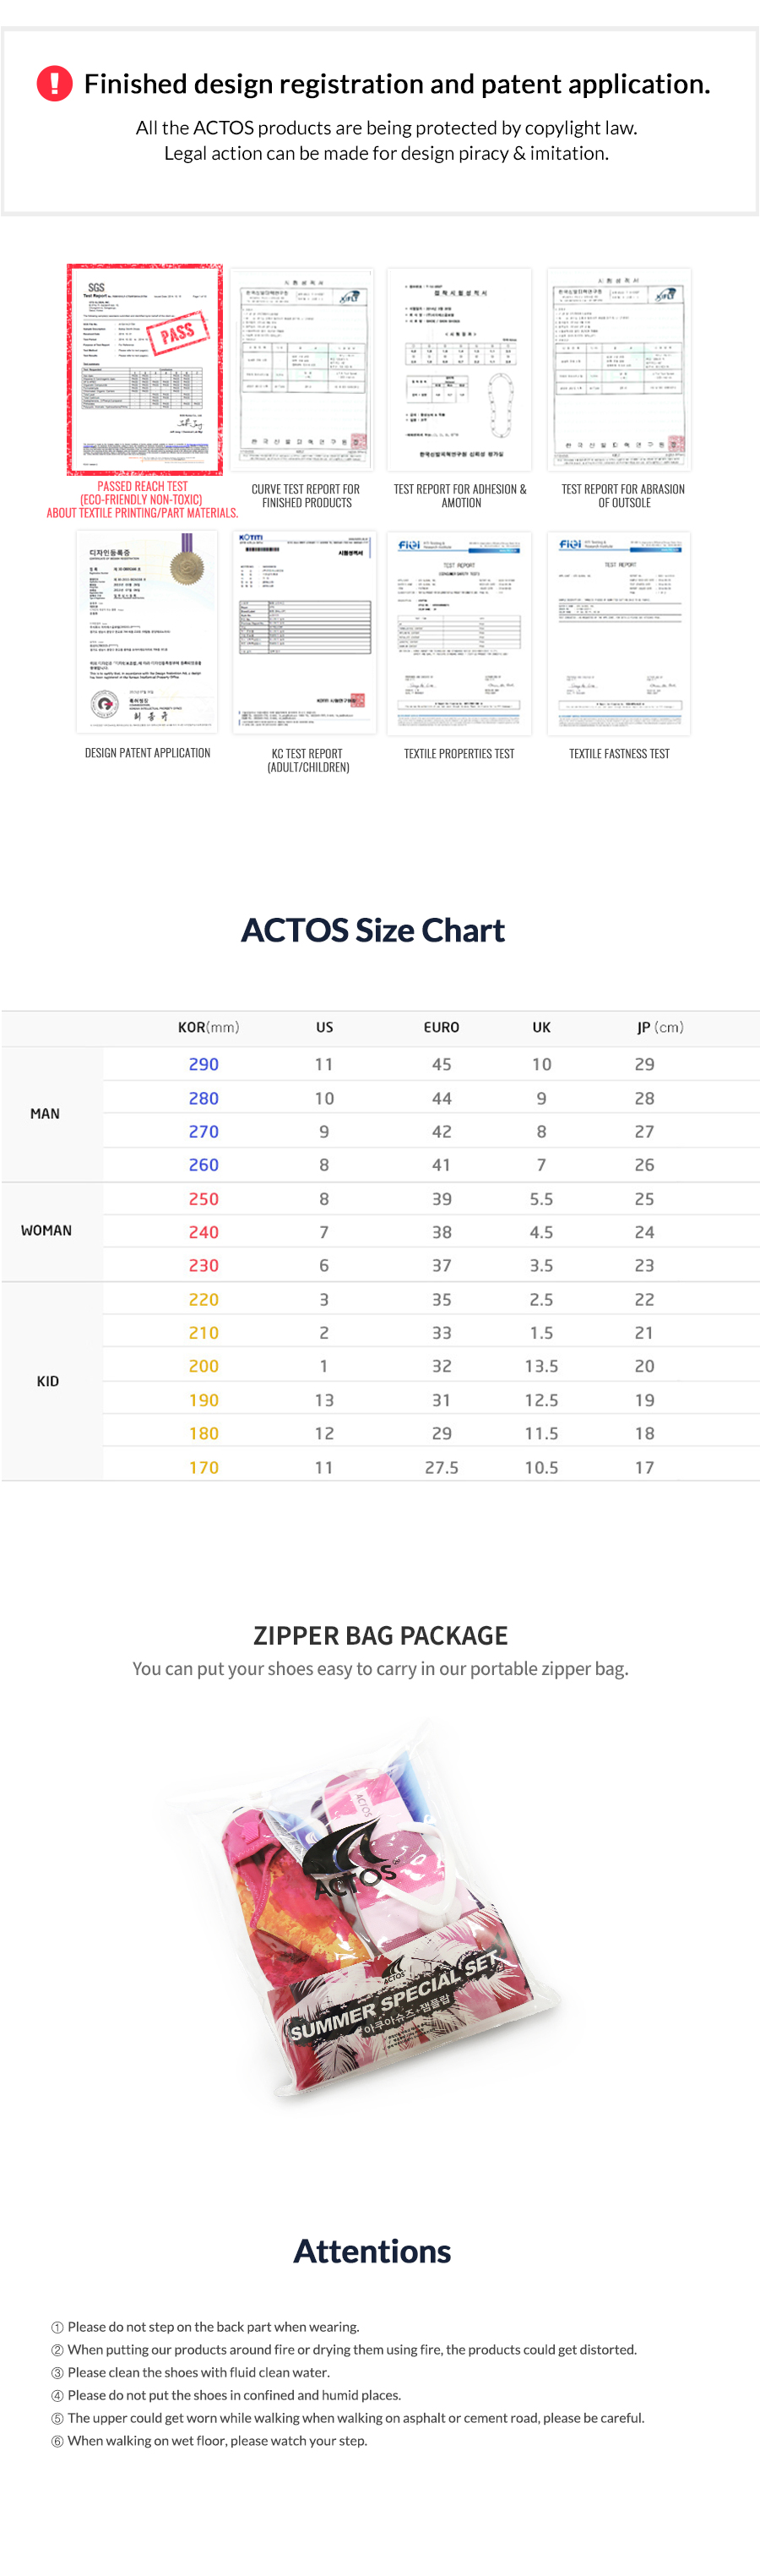
Task: View the adhesion test report document
Action: pyautogui.click(x=459, y=368)
